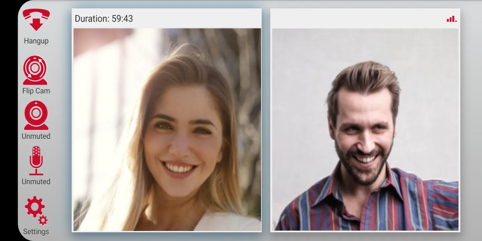End the call with the Hangup icon

click(x=36, y=20)
